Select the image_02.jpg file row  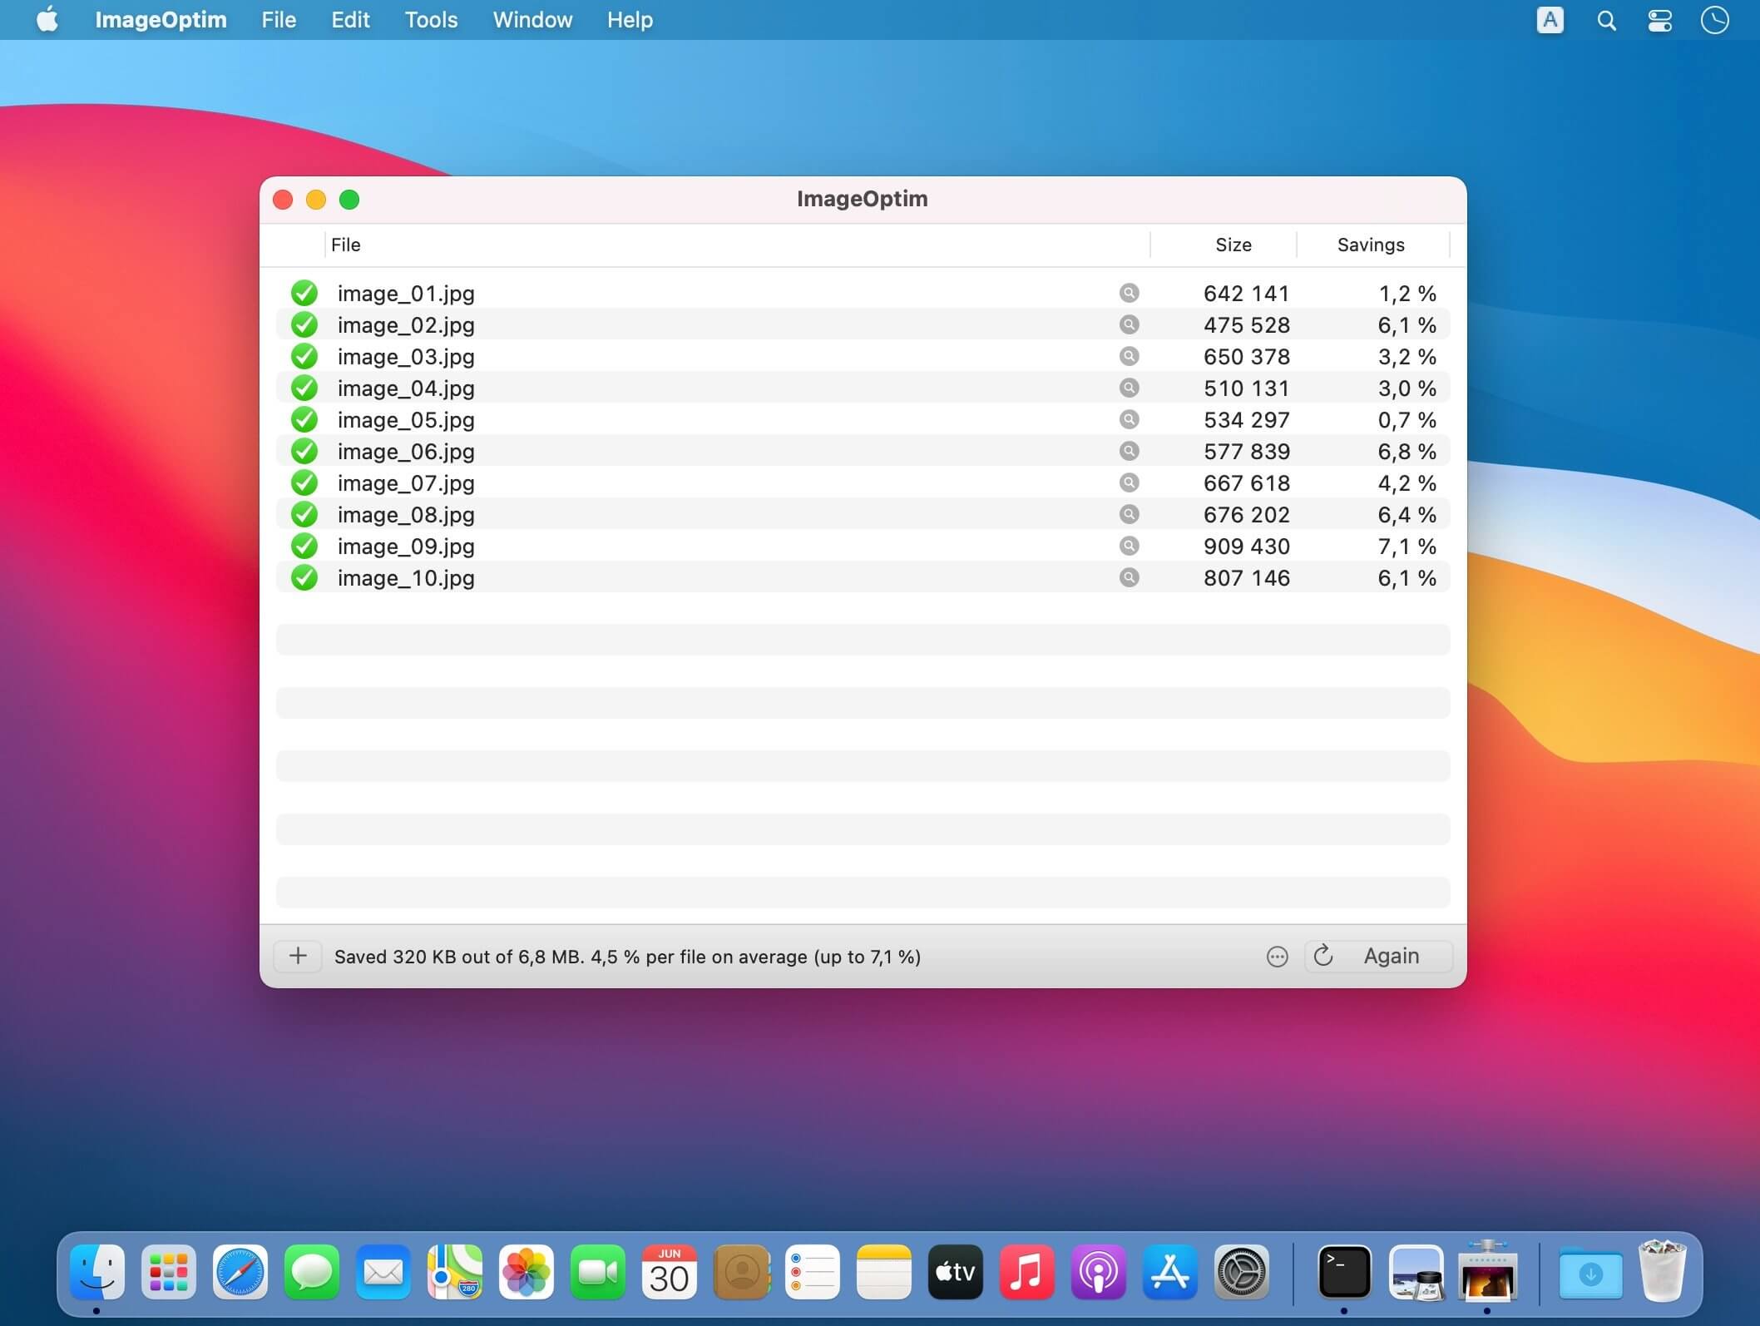(863, 324)
